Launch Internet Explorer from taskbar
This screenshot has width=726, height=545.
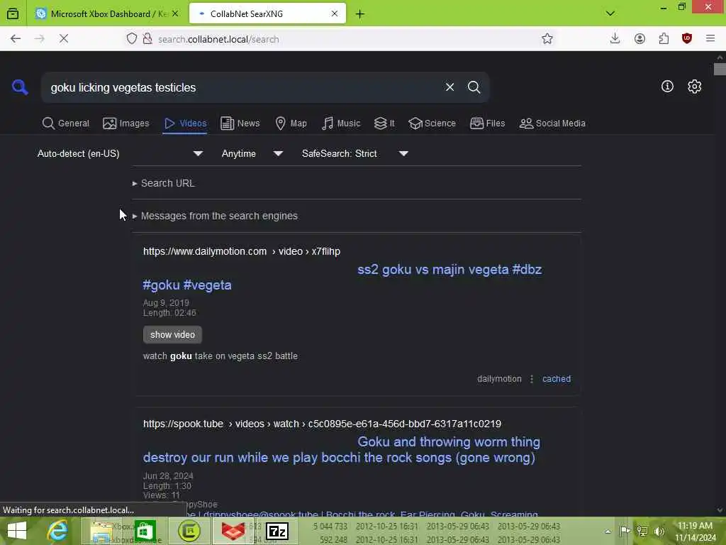click(x=58, y=531)
